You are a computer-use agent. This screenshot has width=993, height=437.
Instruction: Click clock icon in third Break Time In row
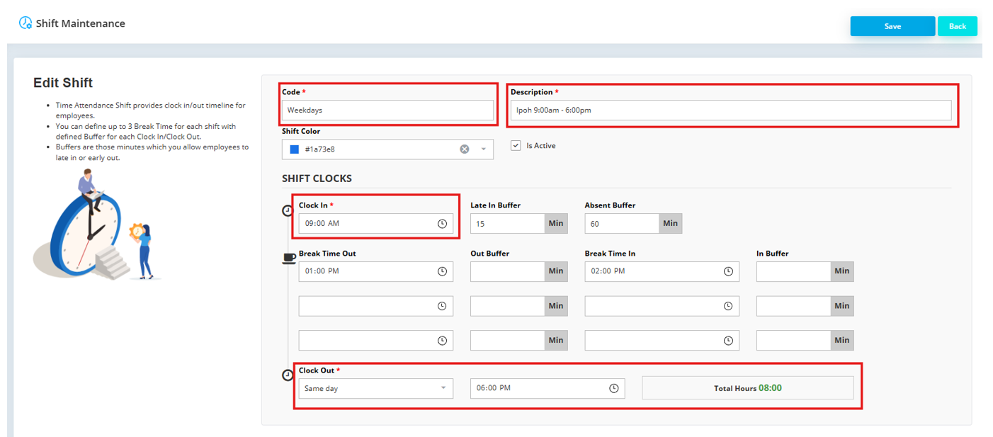point(727,341)
